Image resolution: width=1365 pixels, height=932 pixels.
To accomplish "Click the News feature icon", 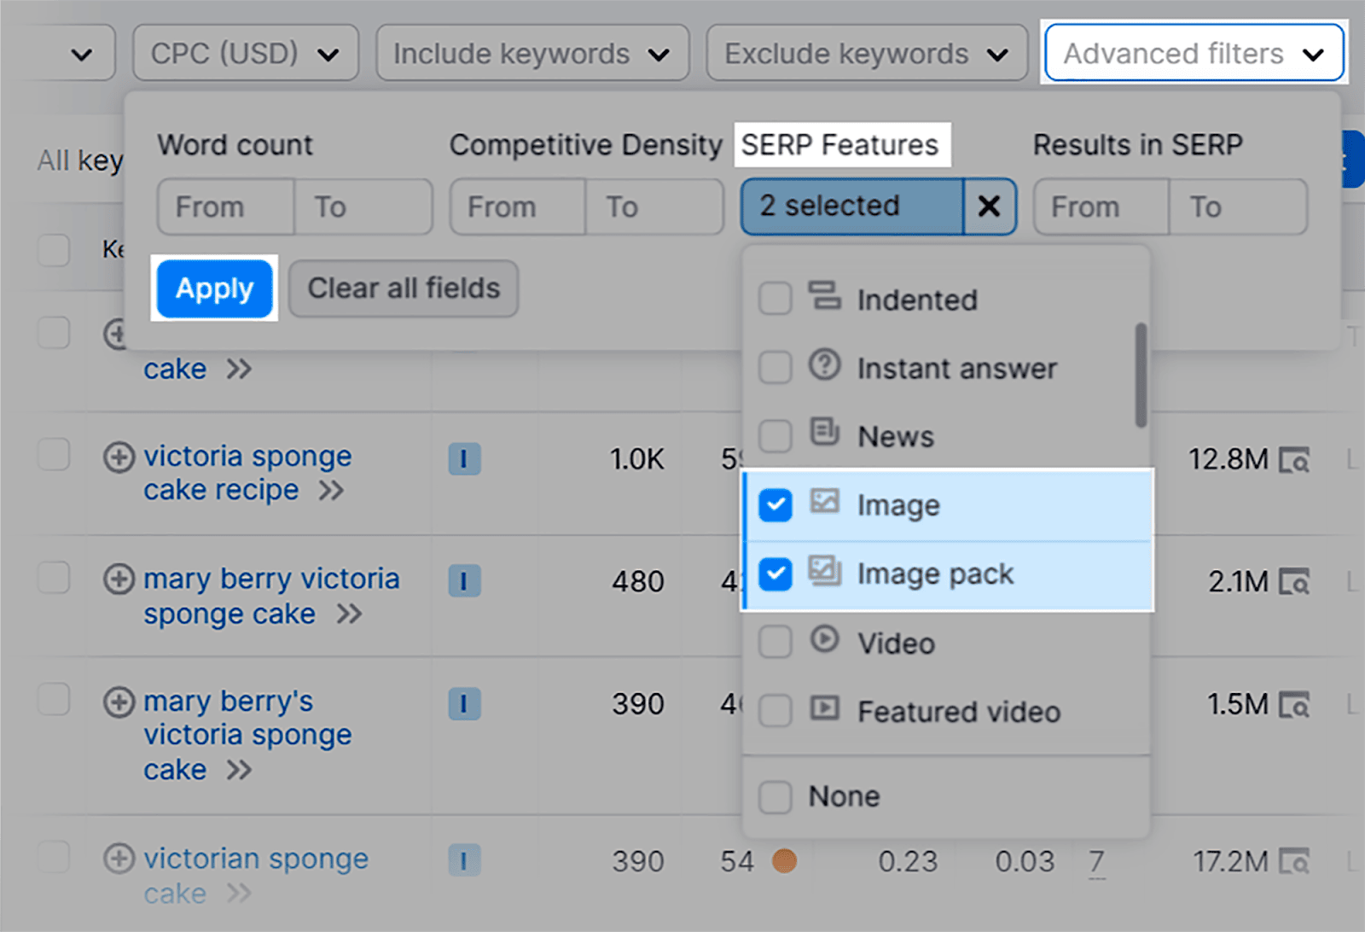I will 826,435.
